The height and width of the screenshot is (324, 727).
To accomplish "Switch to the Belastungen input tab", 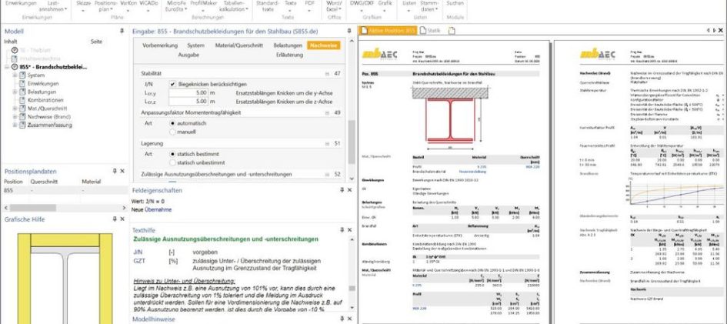I will point(288,46).
